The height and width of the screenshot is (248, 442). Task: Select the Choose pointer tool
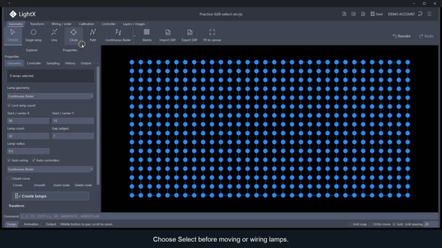click(12, 35)
